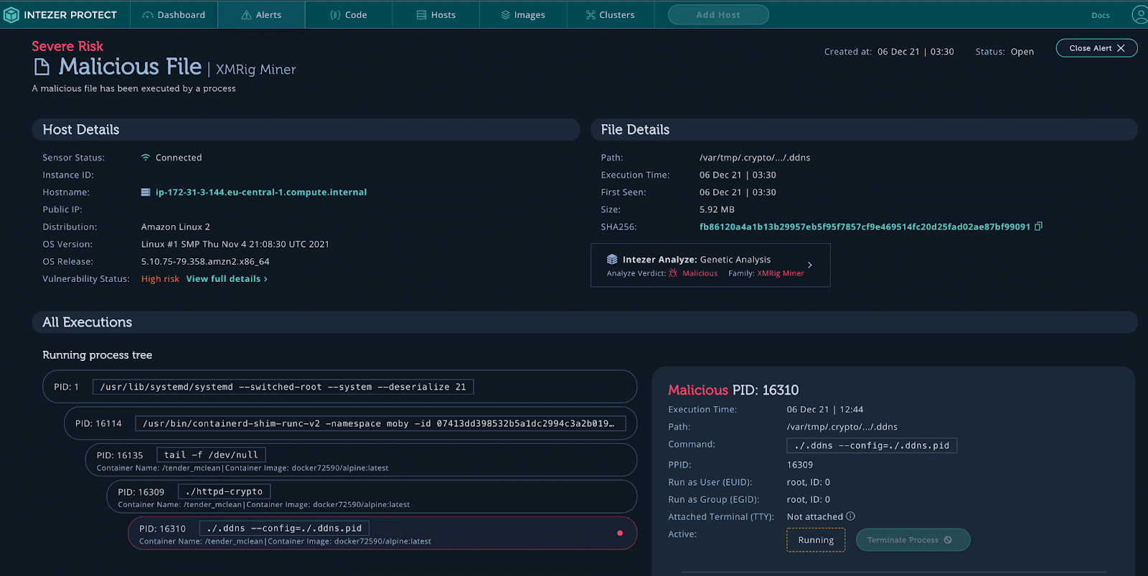Screen dimensions: 1148x576
Task: Open hostname ip-172-31-3-144.eu-central-1.compute.internal link
Action: pos(261,192)
